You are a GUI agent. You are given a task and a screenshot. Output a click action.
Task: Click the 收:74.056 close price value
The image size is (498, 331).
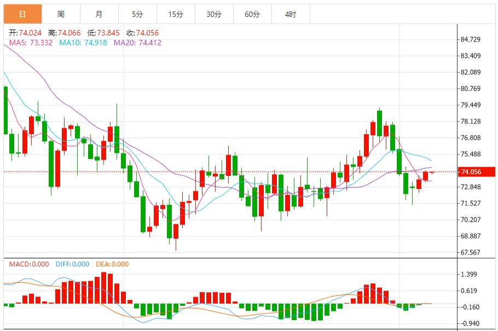143,33
